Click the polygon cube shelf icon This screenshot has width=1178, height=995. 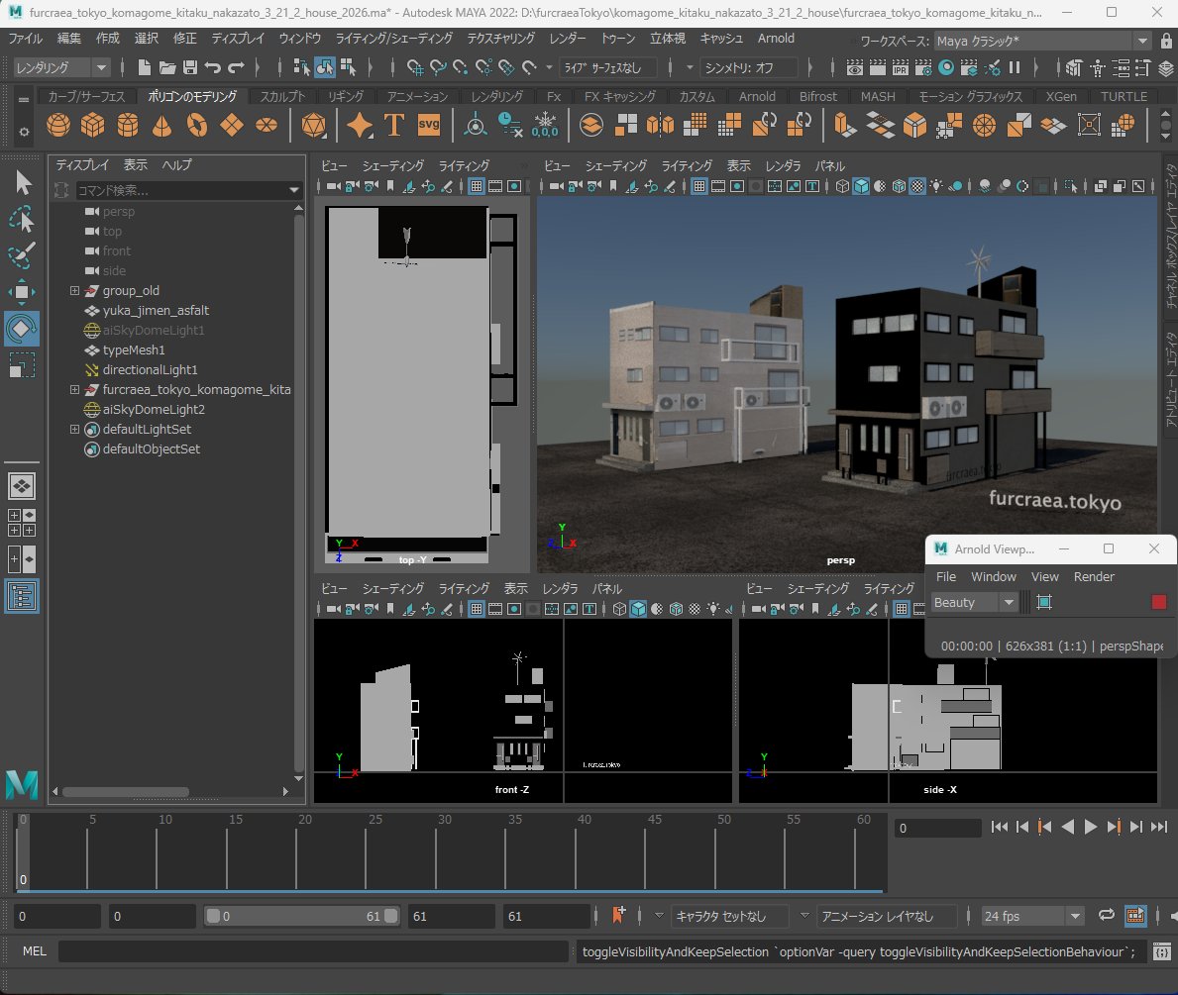tap(92, 126)
